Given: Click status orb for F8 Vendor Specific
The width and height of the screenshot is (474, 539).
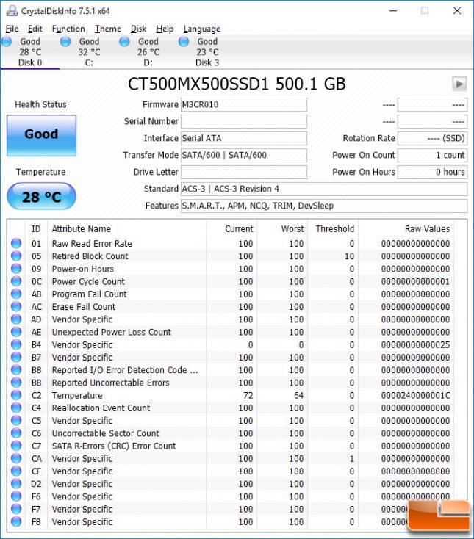Looking at the screenshot, I should pyautogui.click(x=16, y=522).
